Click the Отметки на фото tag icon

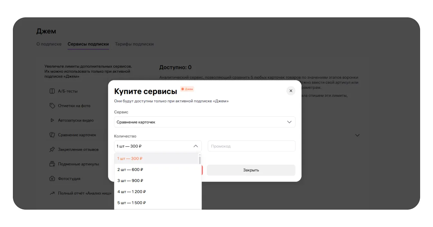coord(52,106)
